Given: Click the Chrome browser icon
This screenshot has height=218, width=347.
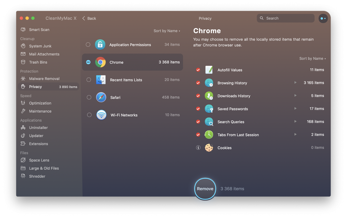Looking at the screenshot, I should (100, 62).
